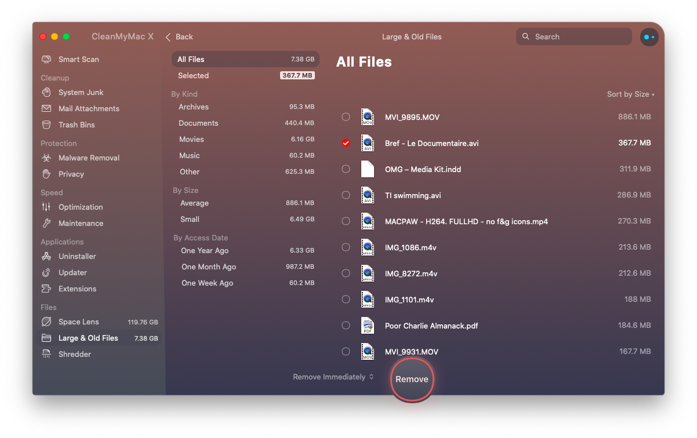Open the Remove Immediately options menu
Image resolution: width=697 pixels, height=438 pixels.
click(x=333, y=377)
